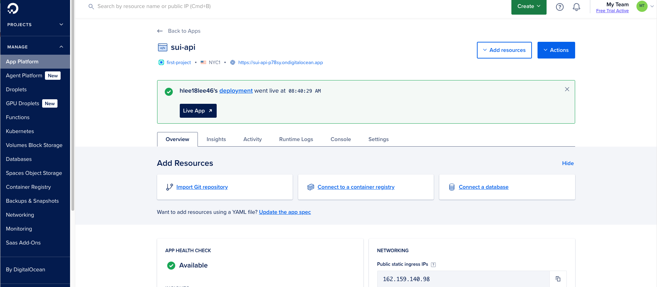
Task: Click Free Trial Active link
Action: [612, 11]
